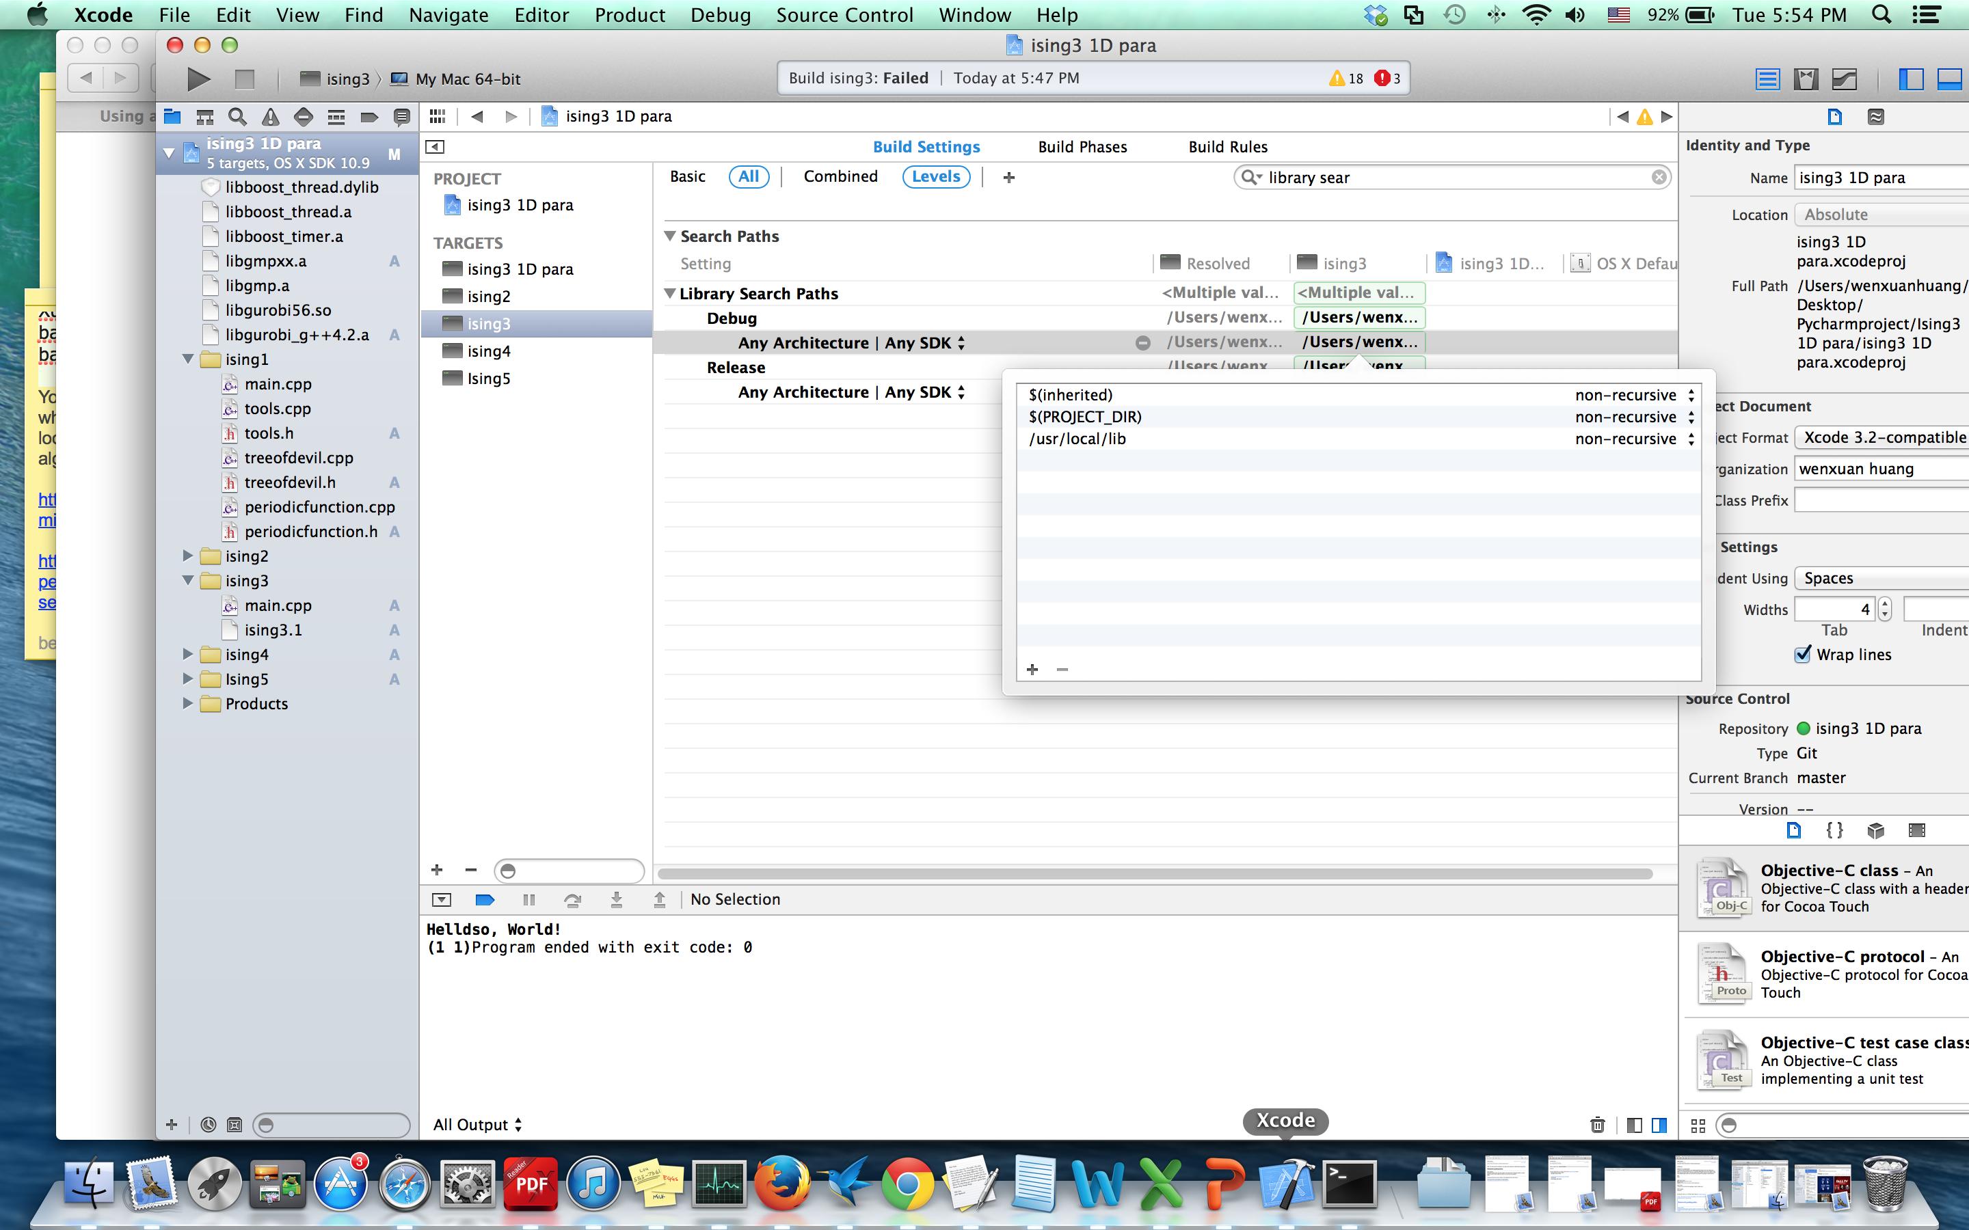Open the All Output console filter dropdown
Viewport: 1969px width, 1230px height.
click(478, 1124)
